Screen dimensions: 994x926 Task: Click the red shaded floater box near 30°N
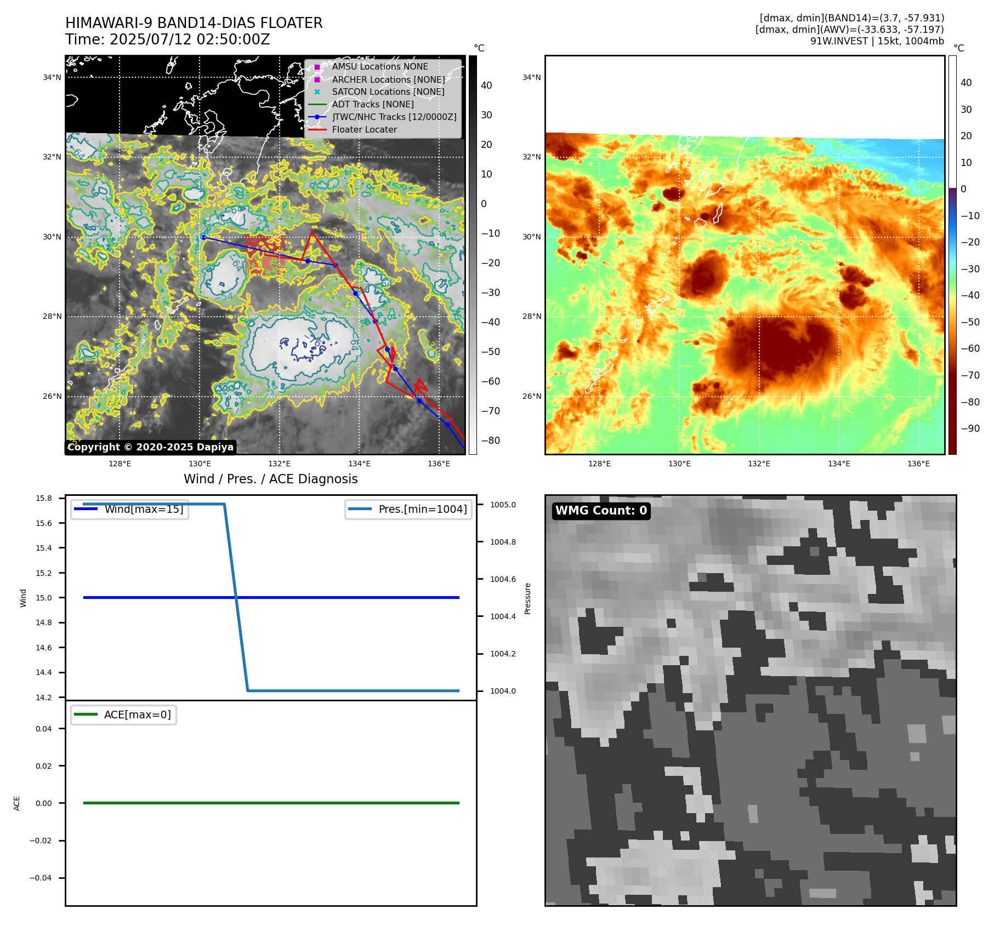coord(265,255)
